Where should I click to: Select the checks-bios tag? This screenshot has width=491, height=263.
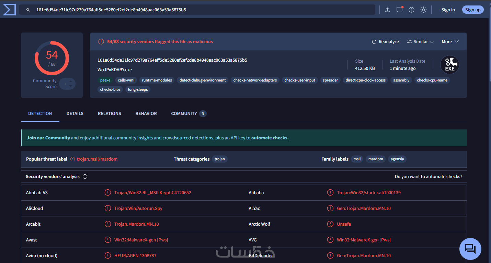click(110, 90)
